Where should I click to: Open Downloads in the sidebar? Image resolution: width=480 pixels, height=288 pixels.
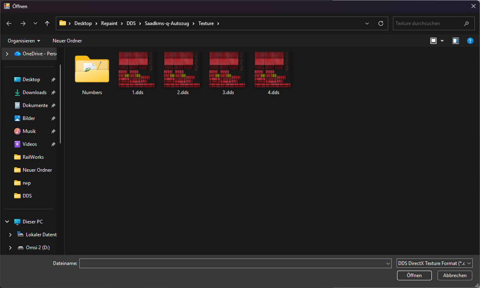(x=34, y=92)
